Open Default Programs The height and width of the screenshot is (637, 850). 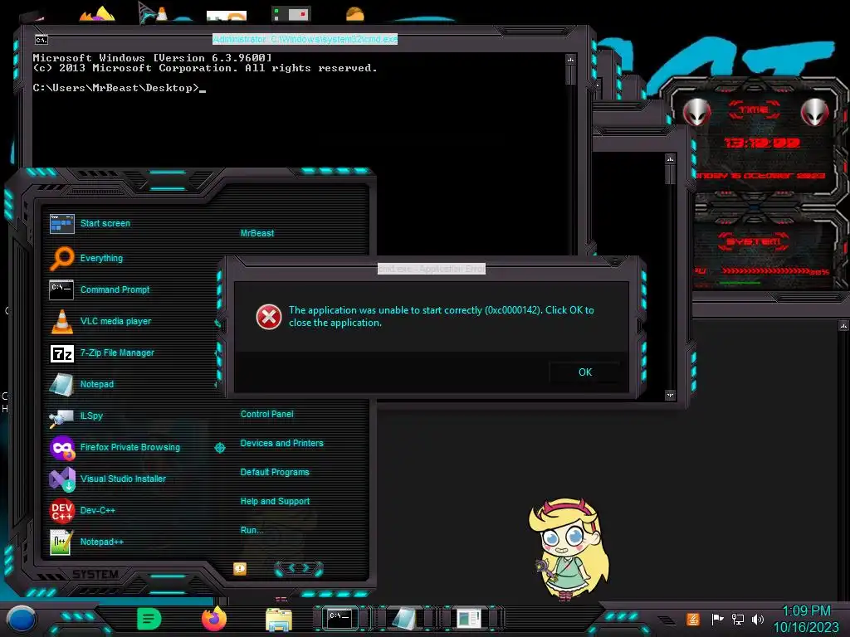click(274, 472)
